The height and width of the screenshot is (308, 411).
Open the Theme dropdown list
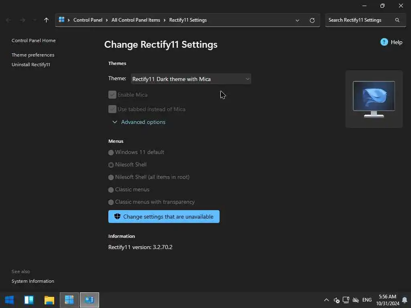(191, 79)
